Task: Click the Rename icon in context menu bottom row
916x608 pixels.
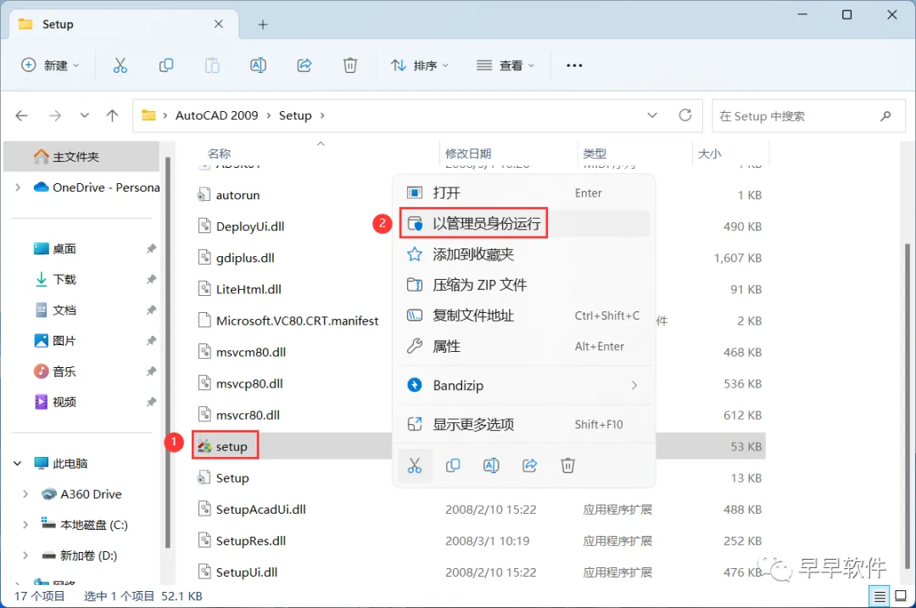Action: tap(491, 466)
